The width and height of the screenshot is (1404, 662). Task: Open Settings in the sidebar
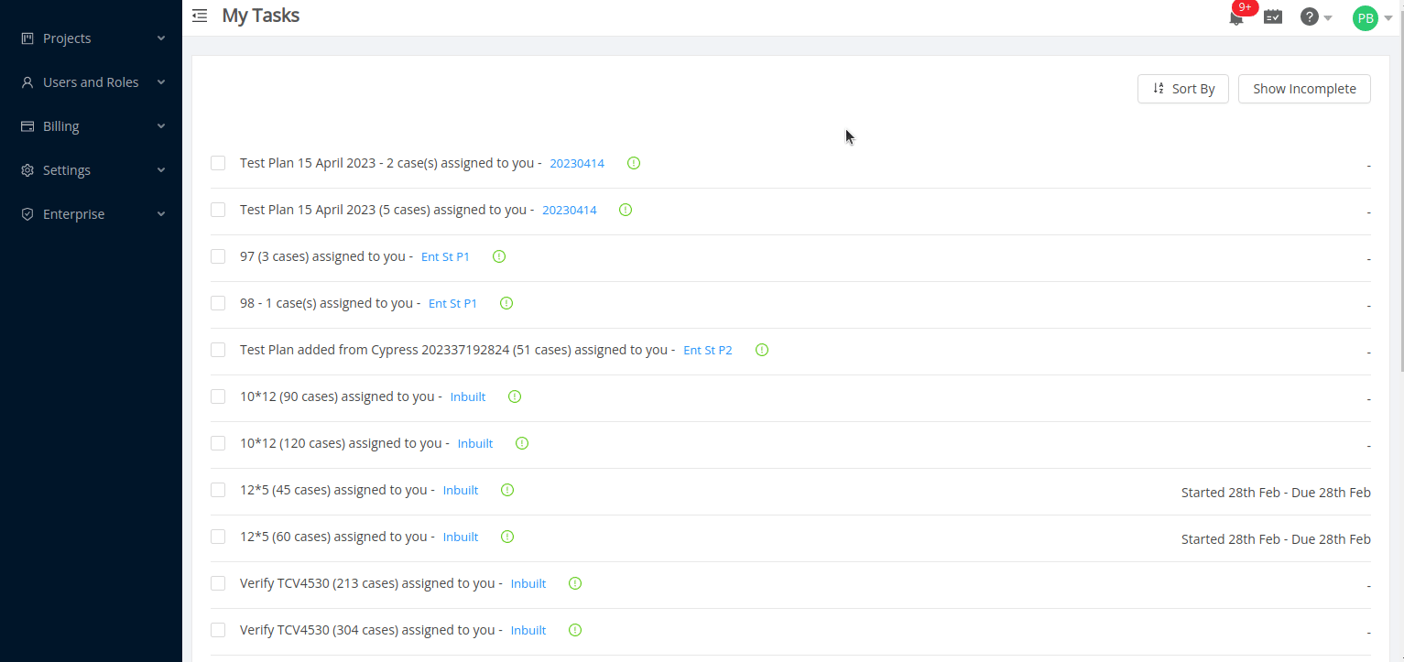coord(92,170)
